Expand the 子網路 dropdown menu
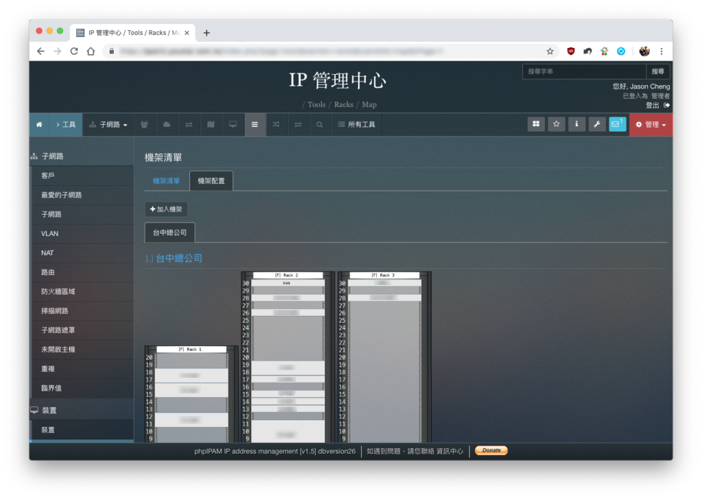 108,125
